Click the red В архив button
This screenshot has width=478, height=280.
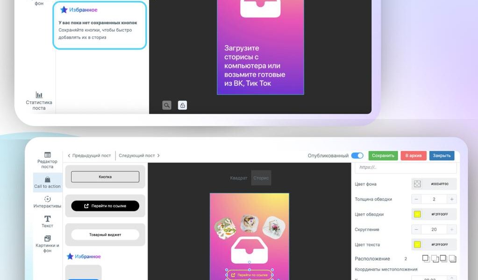coord(414,155)
